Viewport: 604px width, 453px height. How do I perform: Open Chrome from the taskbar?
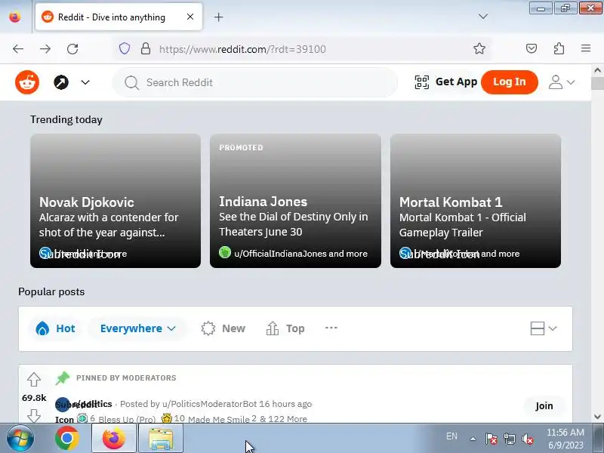click(x=67, y=439)
